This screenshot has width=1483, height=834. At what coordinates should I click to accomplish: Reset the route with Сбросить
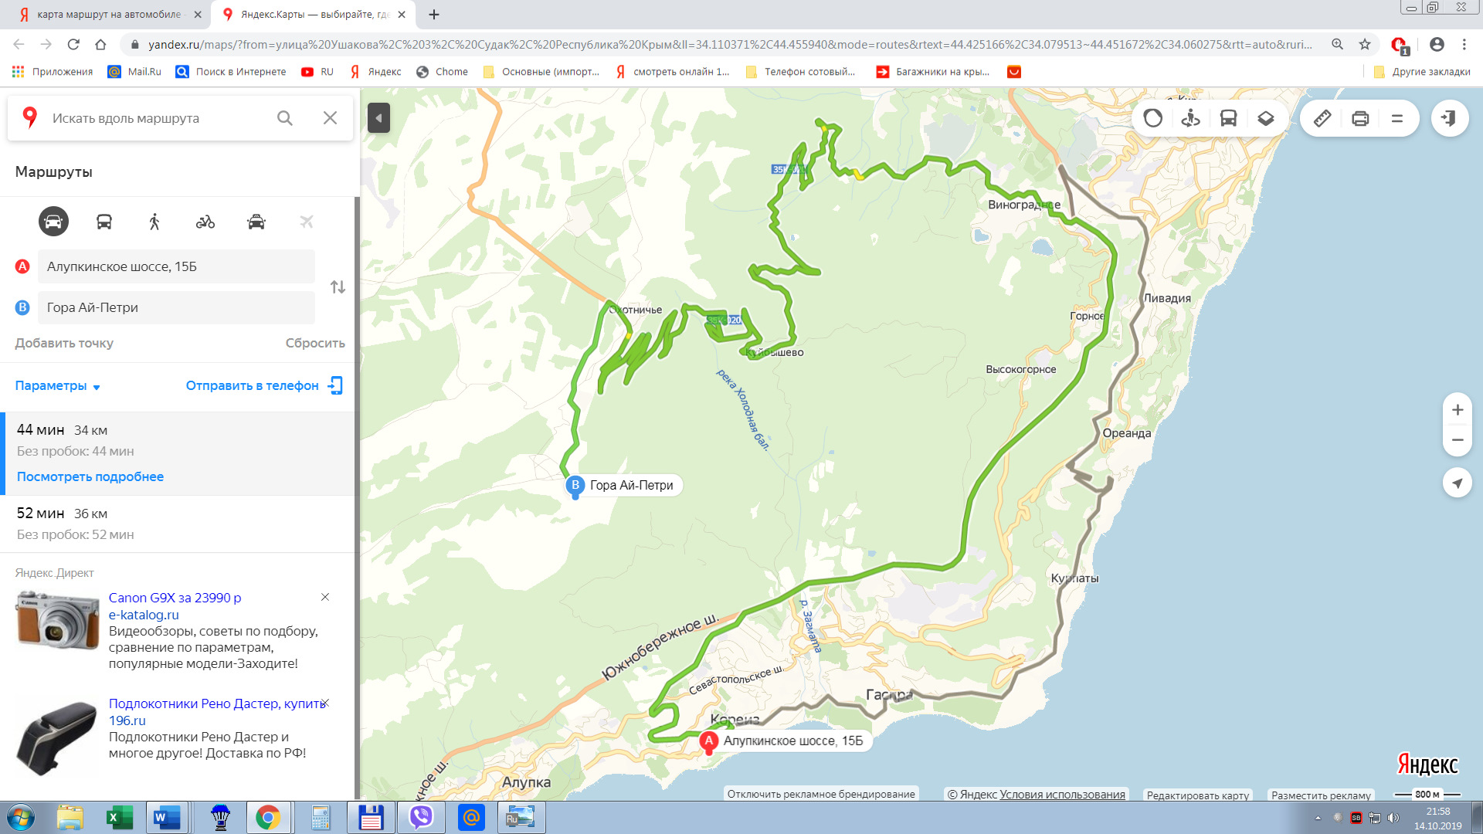tap(315, 343)
